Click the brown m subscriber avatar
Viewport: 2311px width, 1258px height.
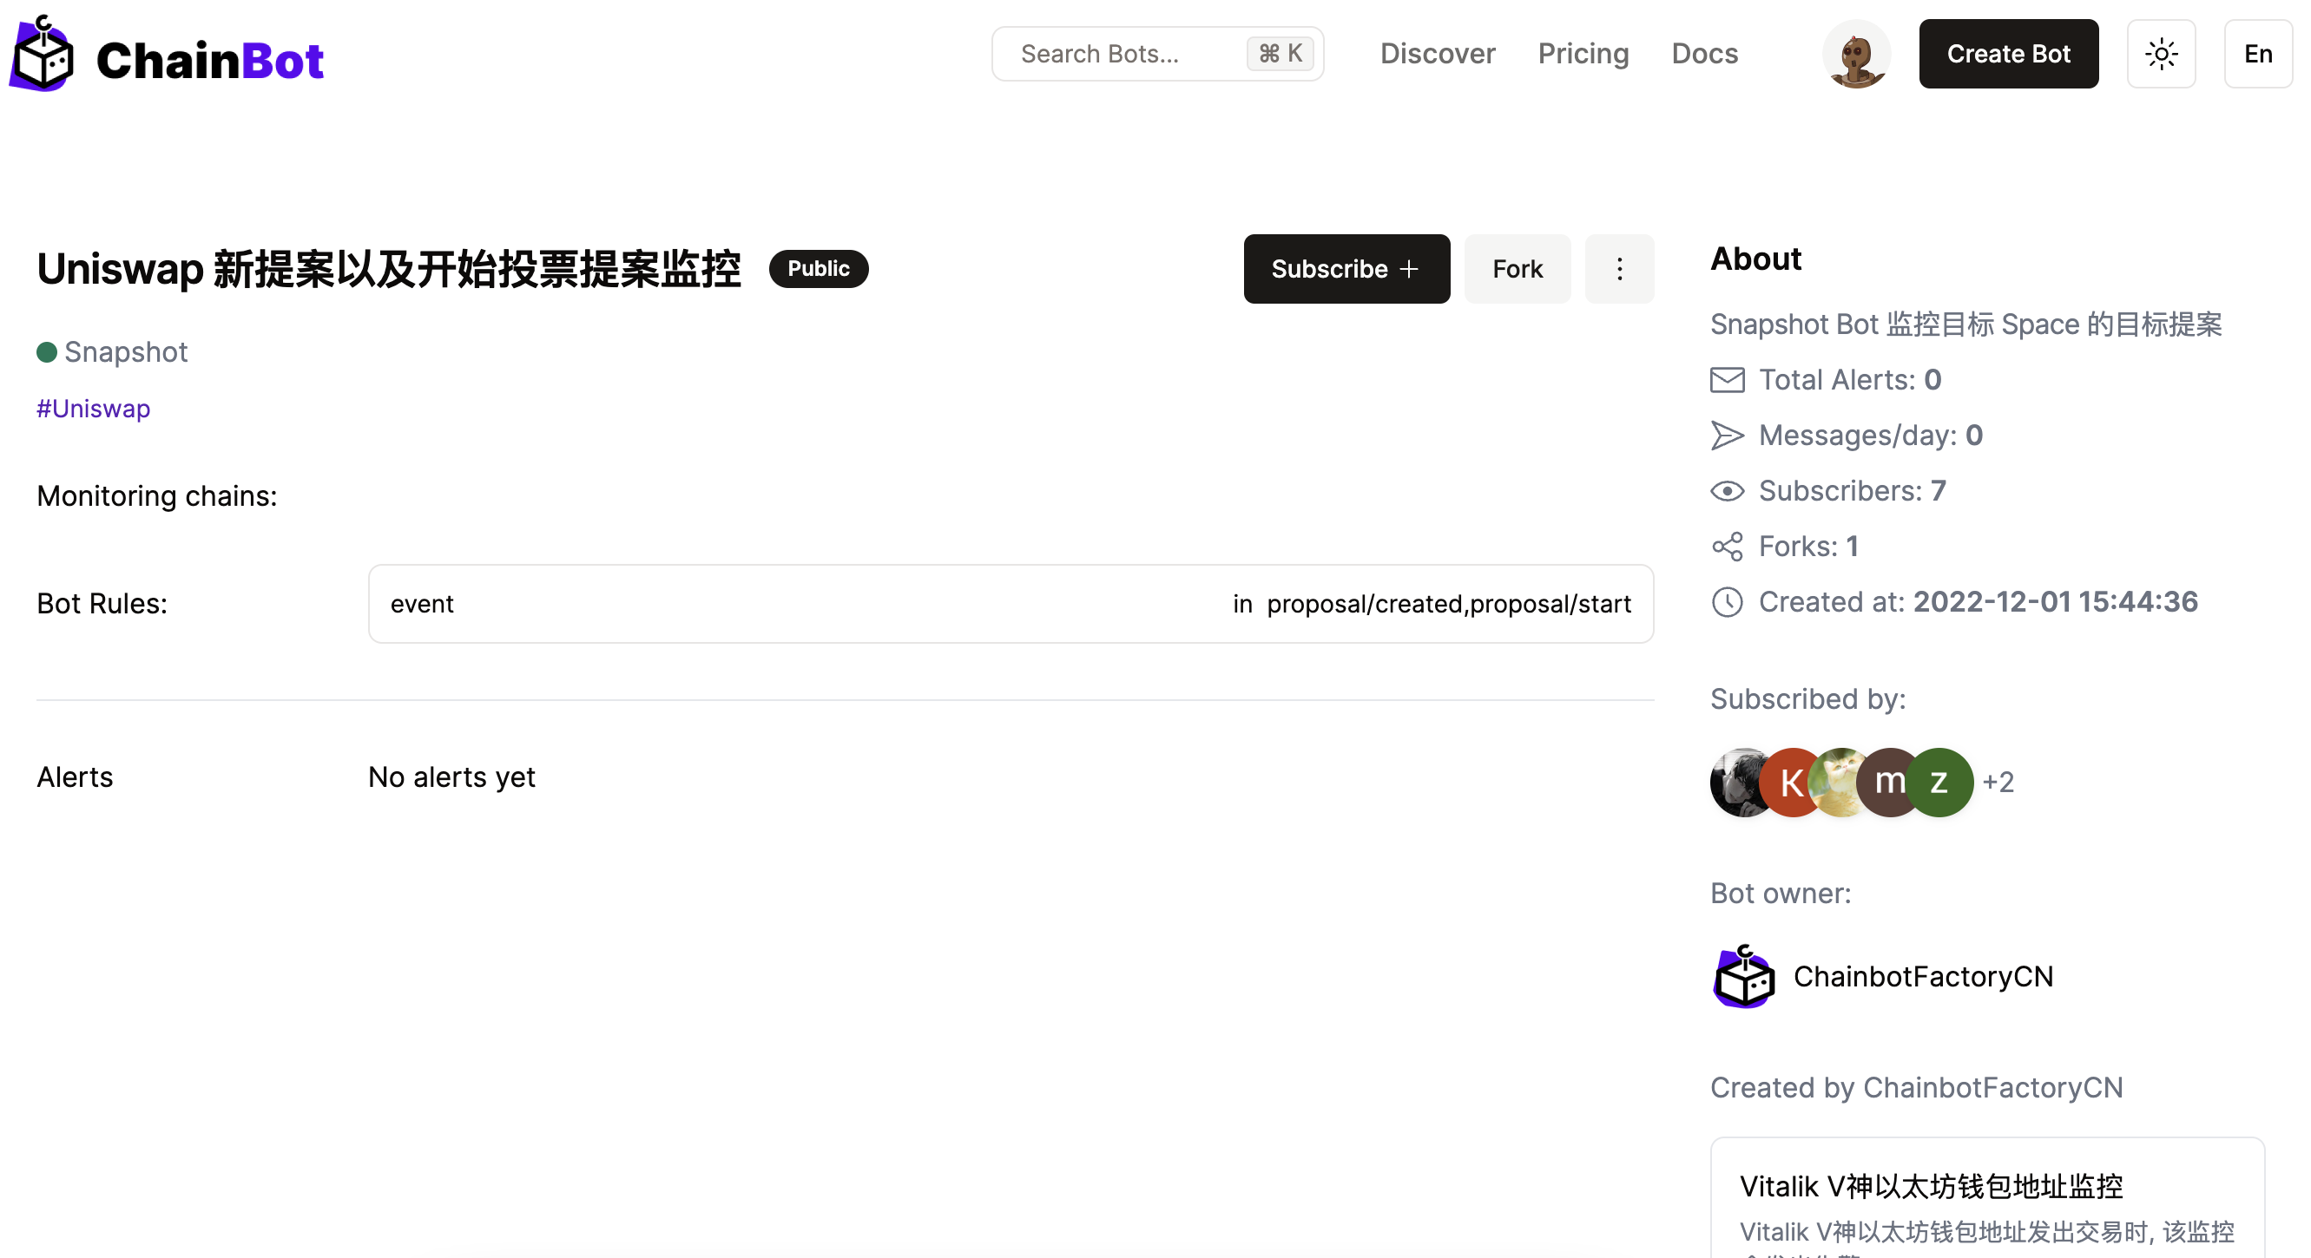coord(1884,782)
